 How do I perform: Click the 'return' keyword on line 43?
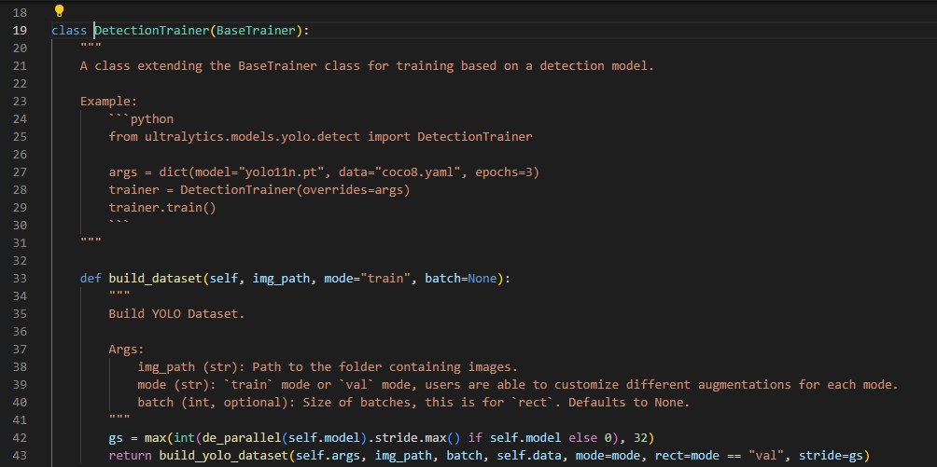[x=131, y=456]
